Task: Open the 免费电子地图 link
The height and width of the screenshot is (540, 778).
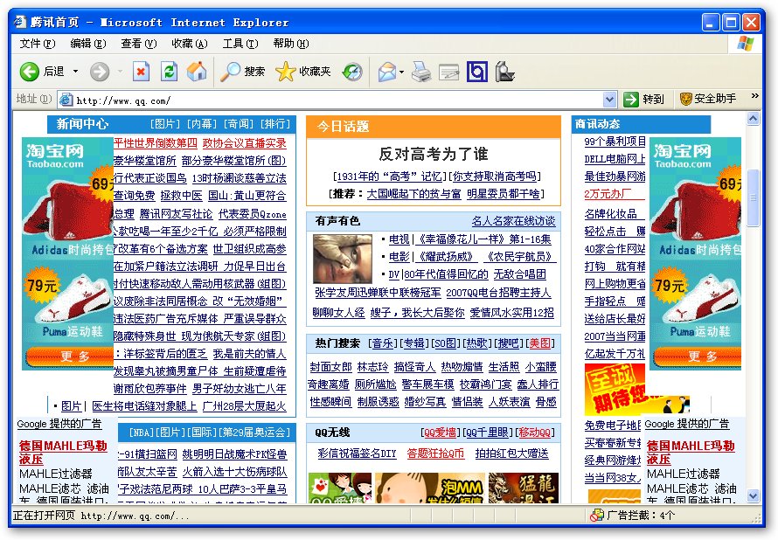Action: click(614, 426)
